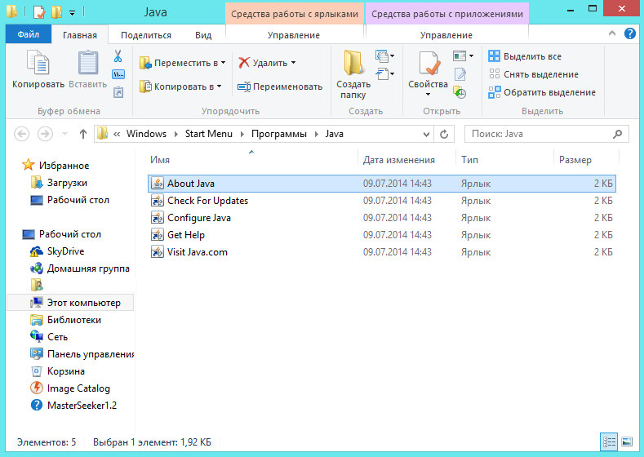Image resolution: width=644 pixels, height=457 pixels.
Task: Open the Open-with dropdown in the Open group
Action: click(x=463, y=55)
